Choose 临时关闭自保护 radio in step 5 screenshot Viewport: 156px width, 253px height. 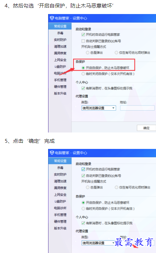point(83,208)
